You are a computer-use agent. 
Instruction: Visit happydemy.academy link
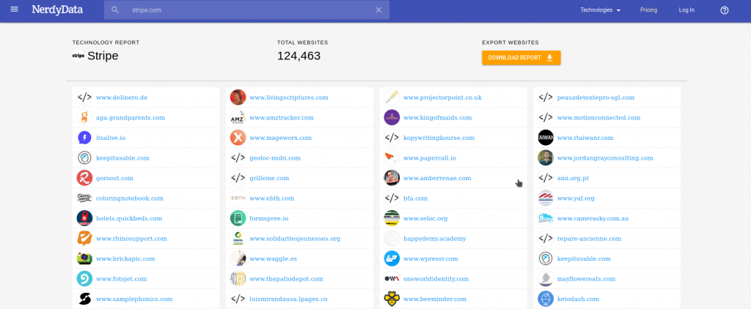[435, 238]
